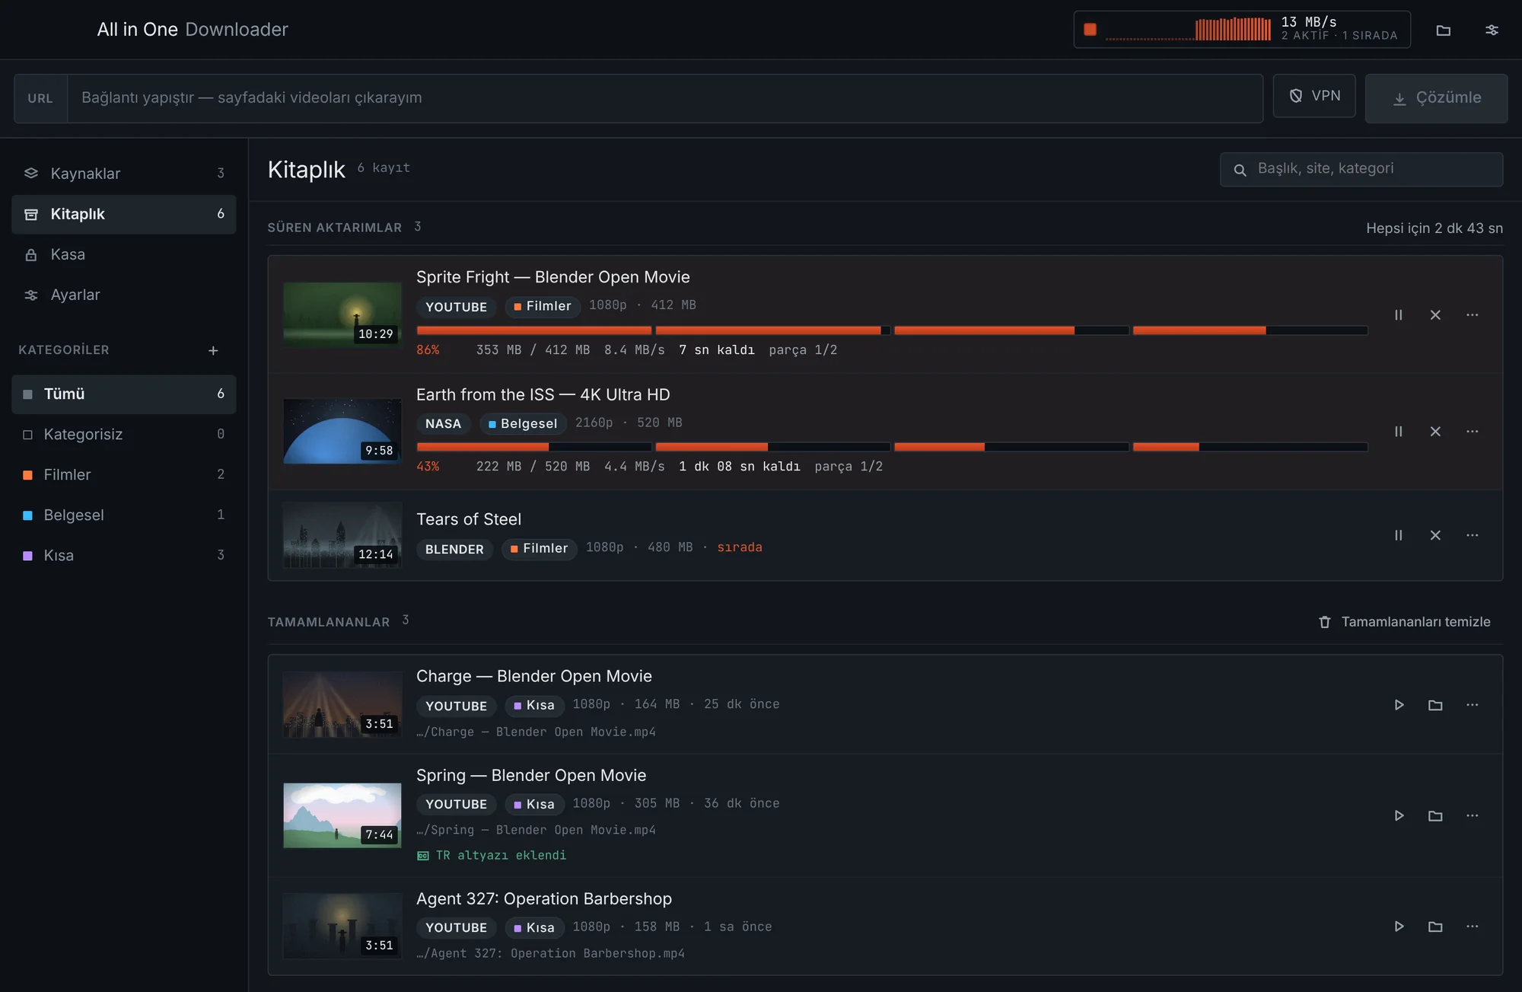Open Kaynaklar in the sidebar

point(124,174)
